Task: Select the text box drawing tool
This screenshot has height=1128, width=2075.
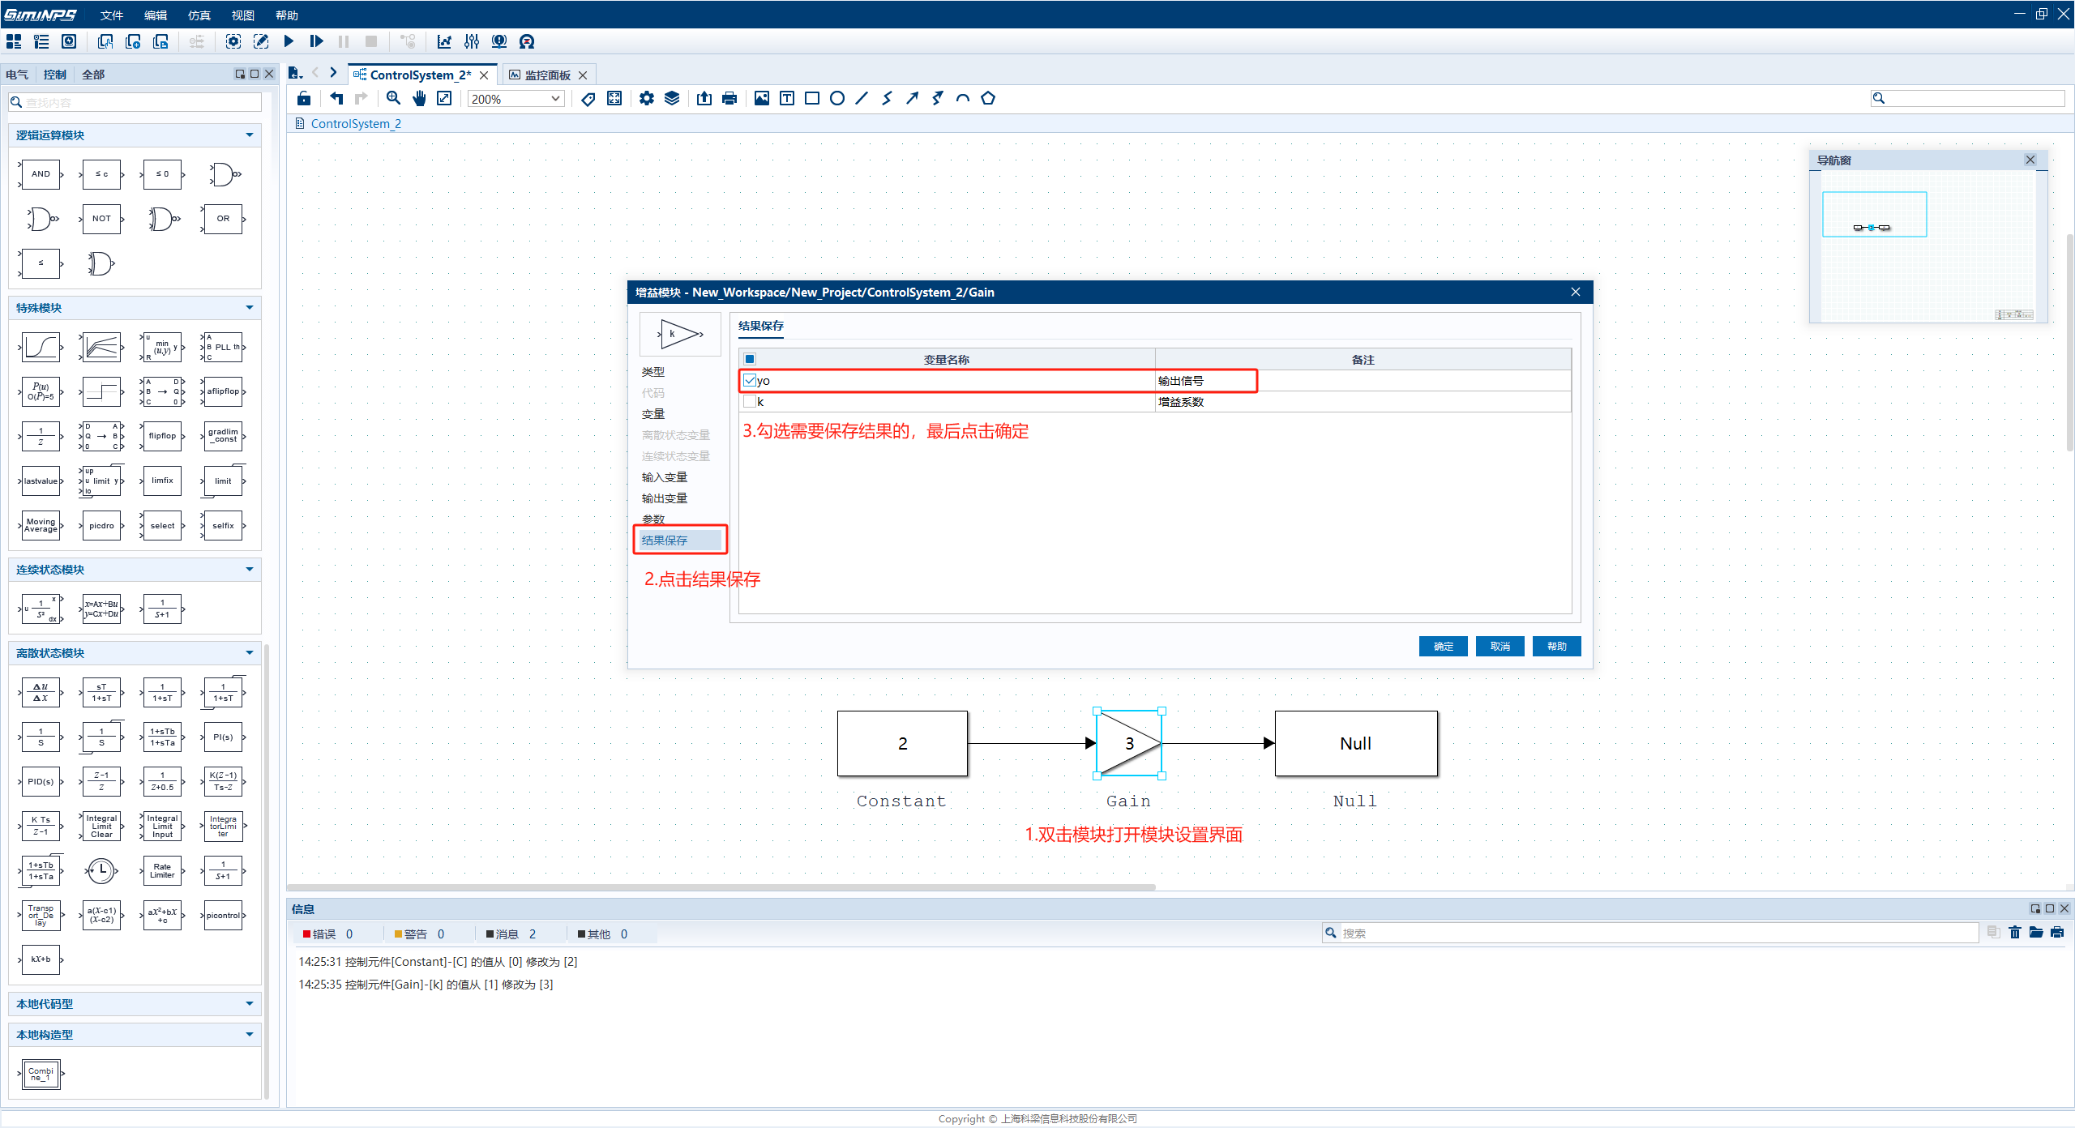Action: click(787, 98)
